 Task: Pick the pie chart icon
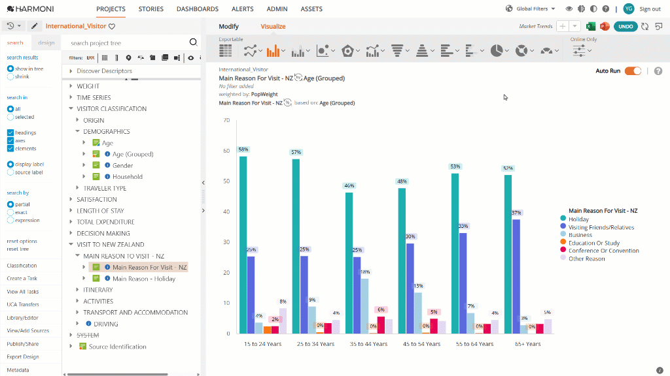(x=497, y=51)
